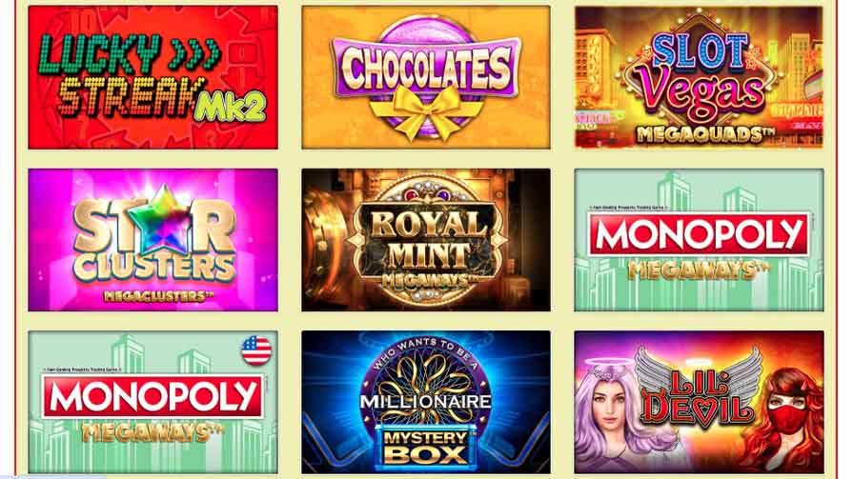The width and height of the screenshot is (853, 479).
Task: Open Monopoly Megaways tile without the flag badge
Action: [699, 240]
